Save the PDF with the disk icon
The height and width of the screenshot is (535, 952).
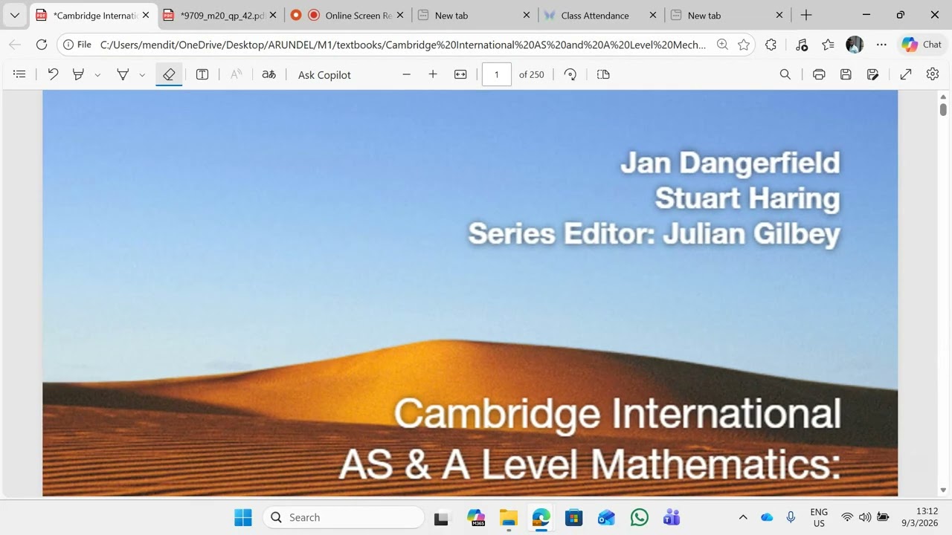click(x=846, y=74)
